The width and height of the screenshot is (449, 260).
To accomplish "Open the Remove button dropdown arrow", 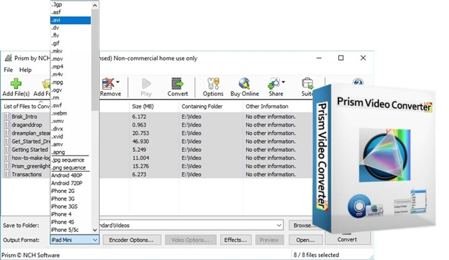I will pyautogui.click(x=118, y=82).
